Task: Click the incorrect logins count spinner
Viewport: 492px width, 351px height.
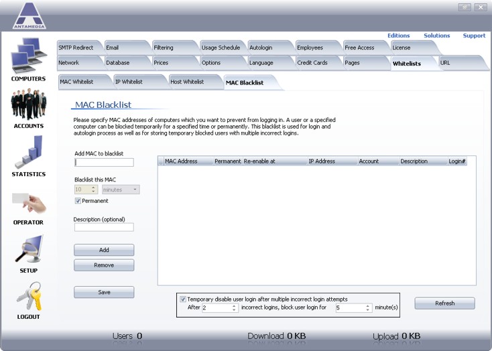Action: pos(220,307)
